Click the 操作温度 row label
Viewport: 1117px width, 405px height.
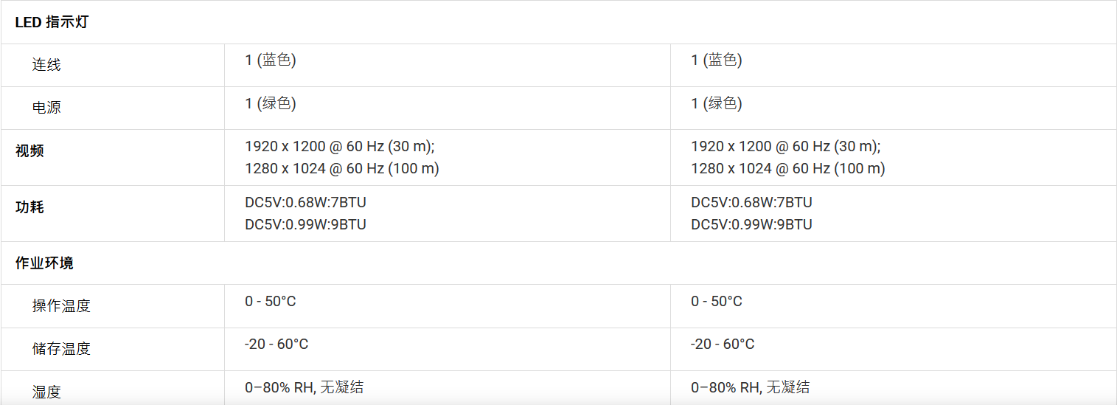pos(61,306)
